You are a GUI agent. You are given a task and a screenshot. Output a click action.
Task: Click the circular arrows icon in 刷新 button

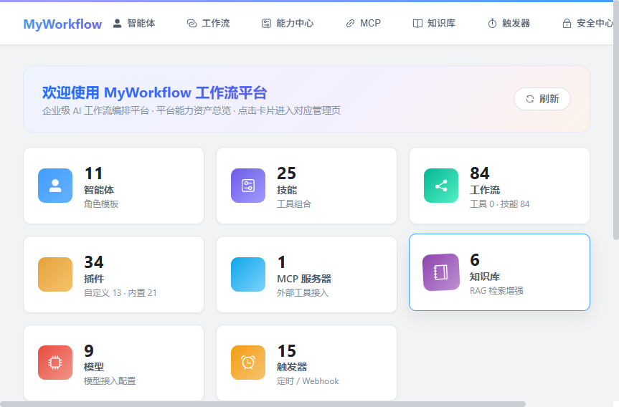[530, 99]
